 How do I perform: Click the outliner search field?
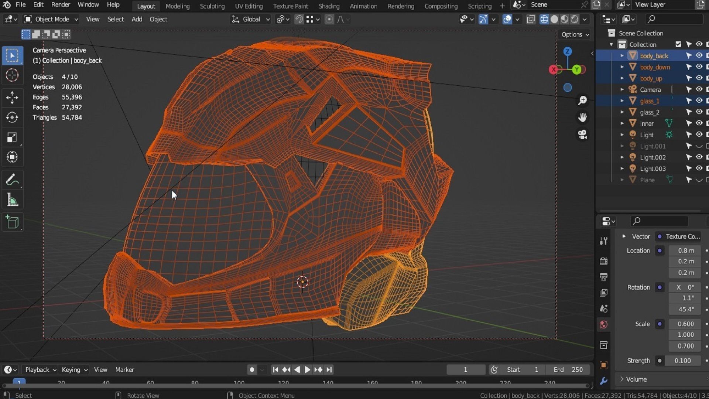pyautogui.click(x=674, y=19)
